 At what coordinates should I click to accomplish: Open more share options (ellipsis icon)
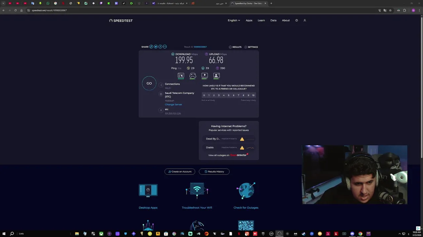pos(165,47)
